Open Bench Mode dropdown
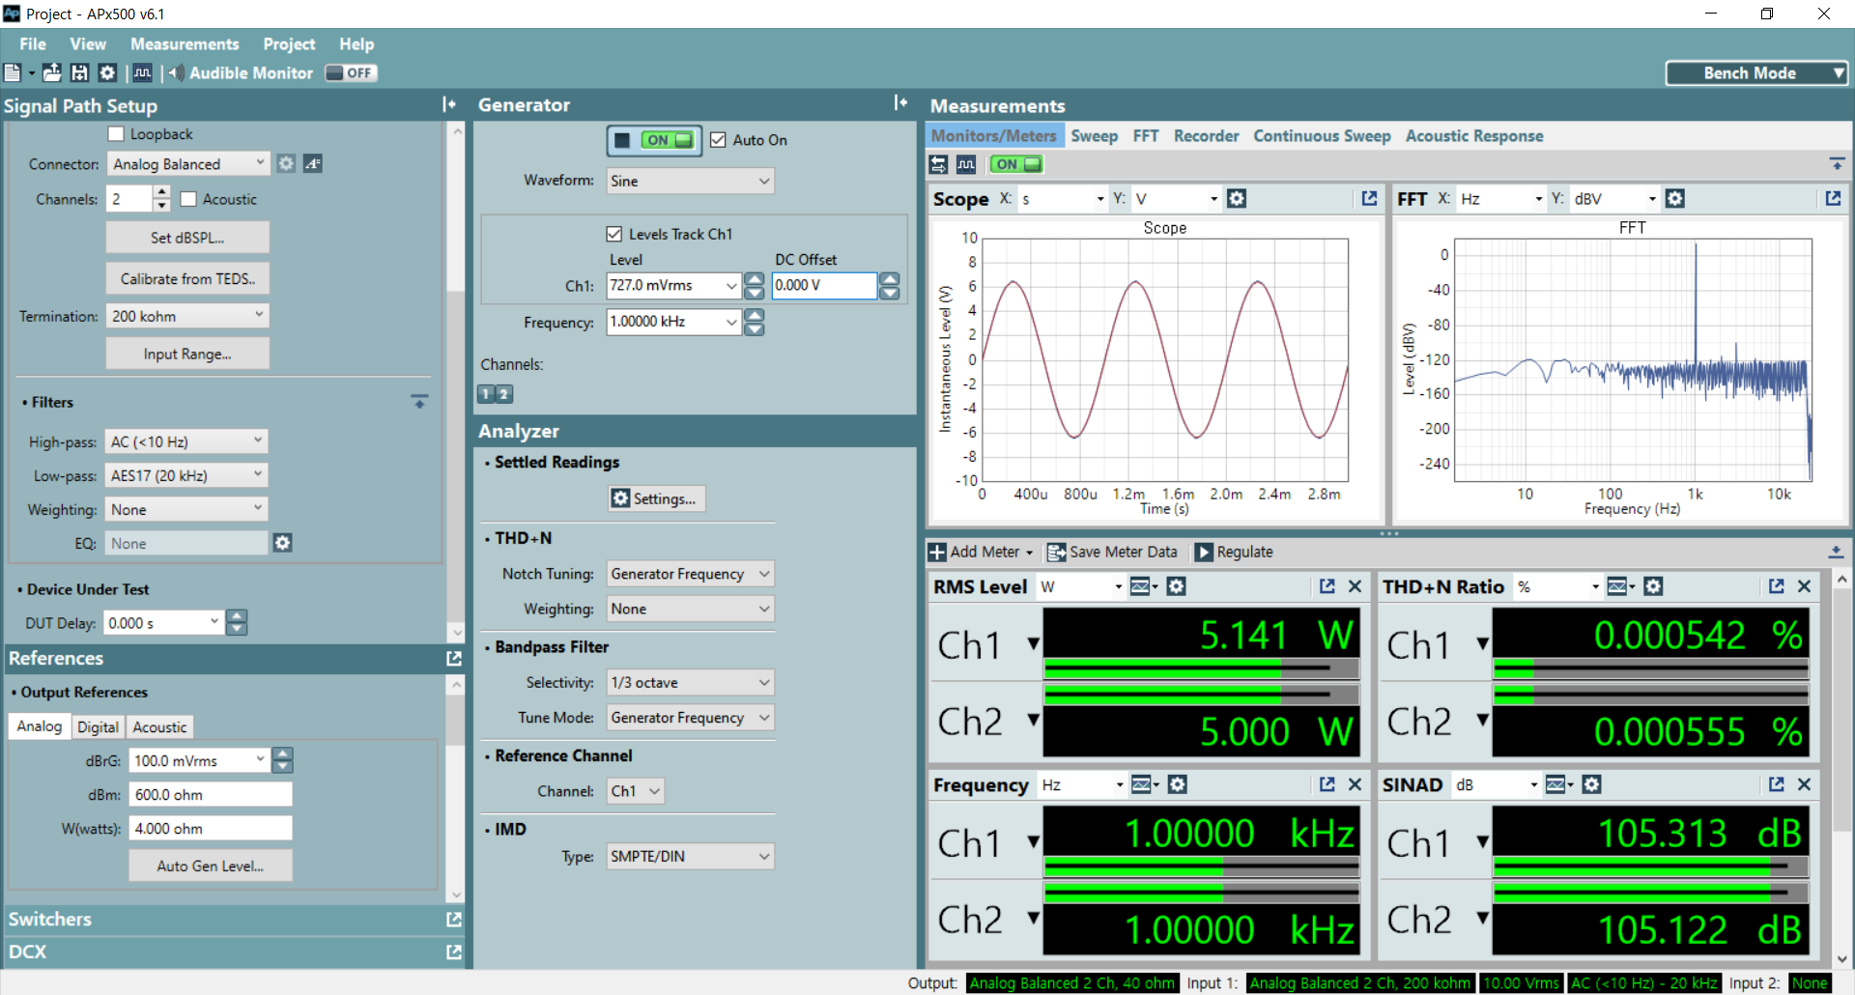This screenshot has width=1855, height=995. [1757, 72]
